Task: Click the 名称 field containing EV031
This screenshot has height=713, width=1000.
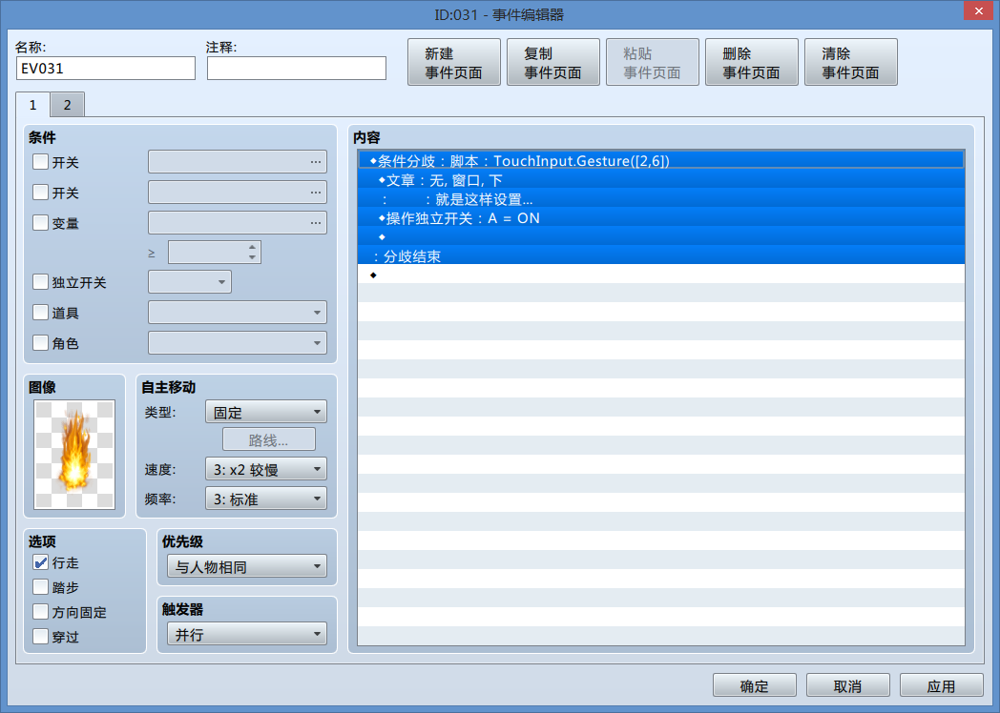Action: [x=106, y=69]
